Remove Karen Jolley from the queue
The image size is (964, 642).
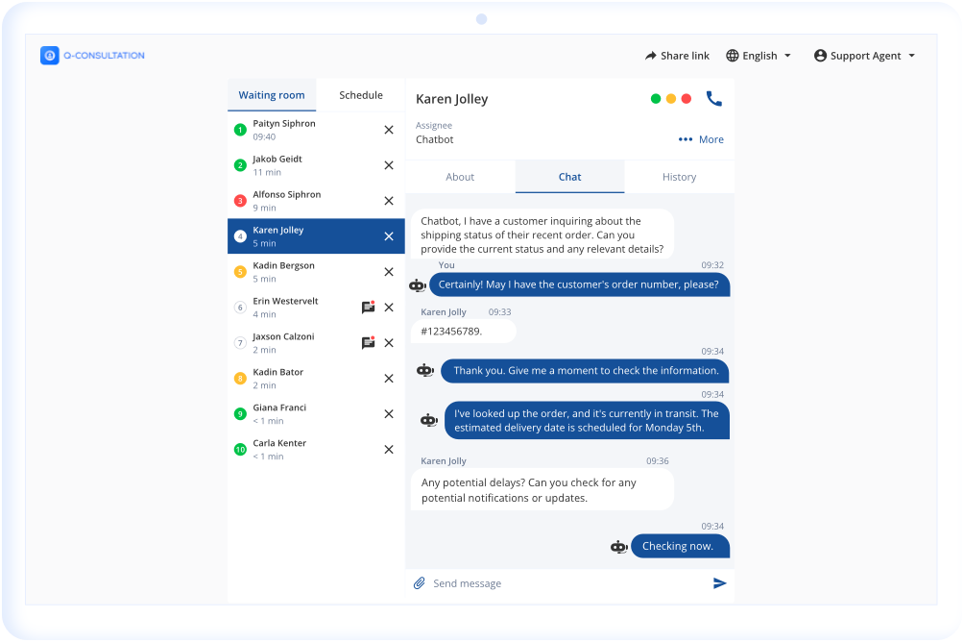(x=389, y=236)
